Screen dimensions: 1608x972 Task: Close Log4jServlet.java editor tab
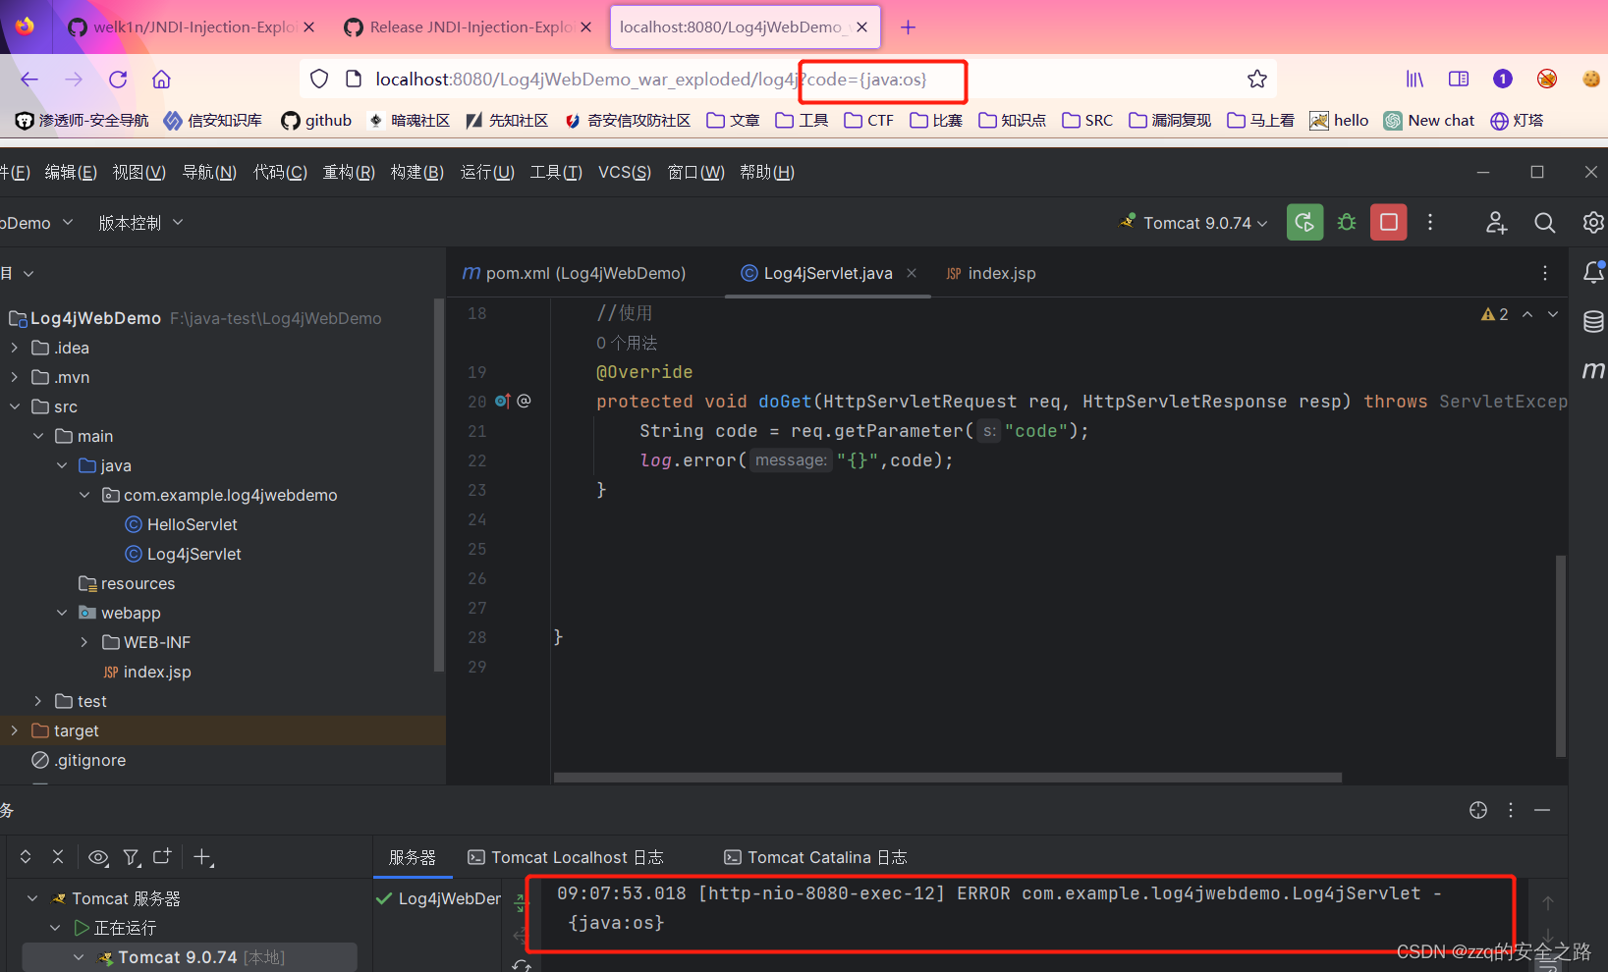(x=912, y=273)
